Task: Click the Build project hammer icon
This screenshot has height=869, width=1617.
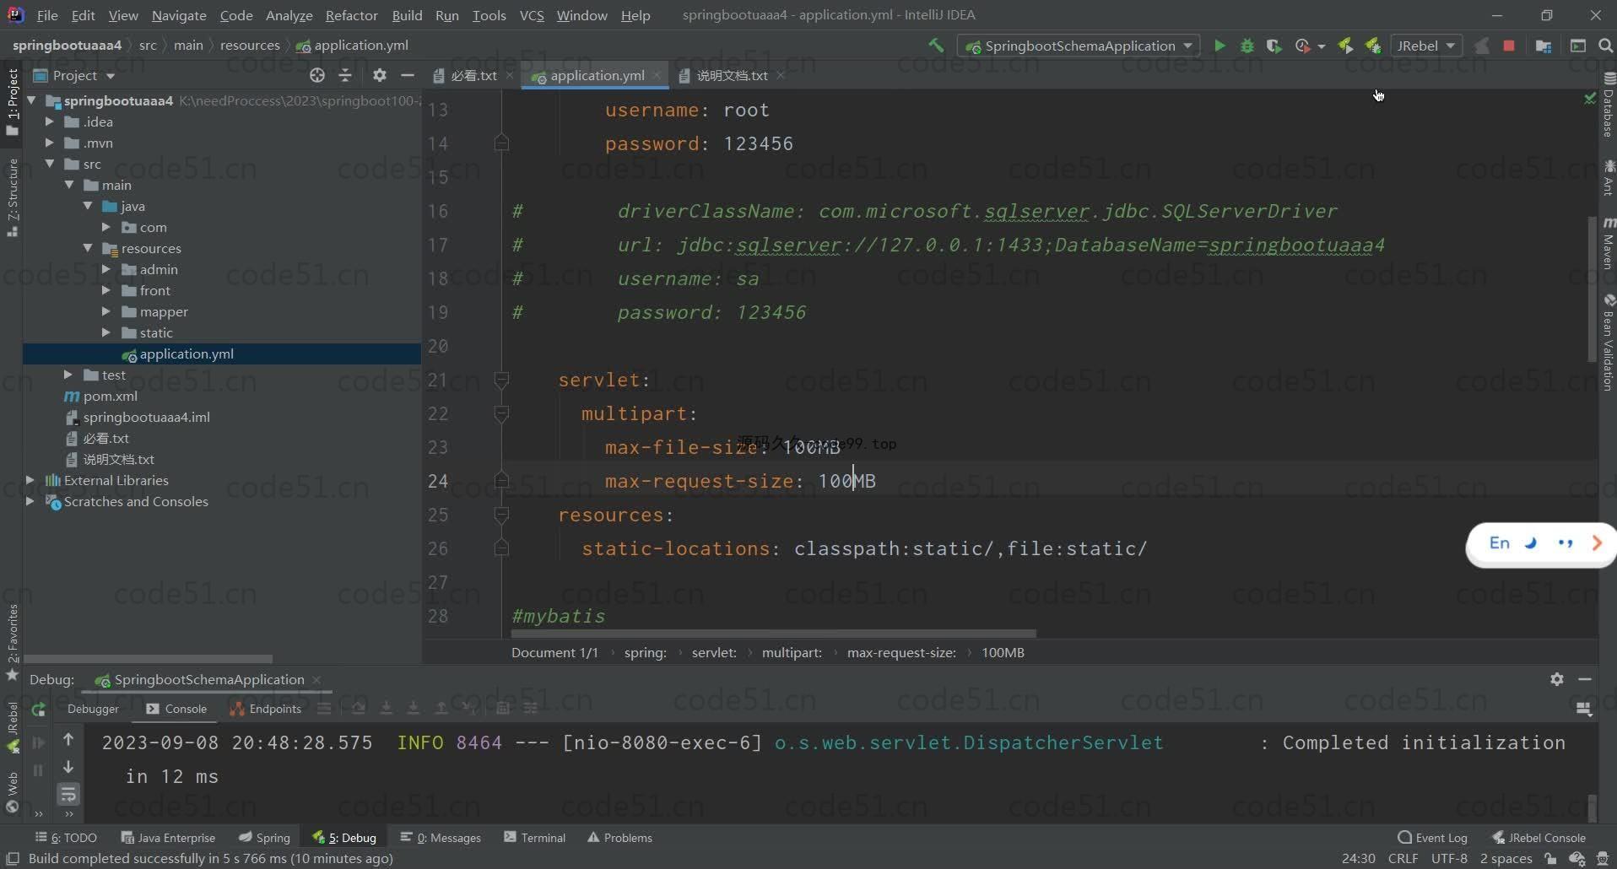Action: point(936,46)
